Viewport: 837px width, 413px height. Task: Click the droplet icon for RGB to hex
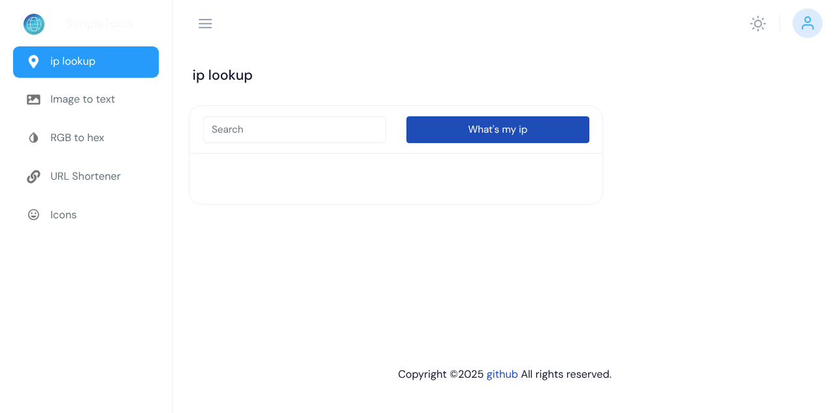pyautogui.click(x=33, y=138)
